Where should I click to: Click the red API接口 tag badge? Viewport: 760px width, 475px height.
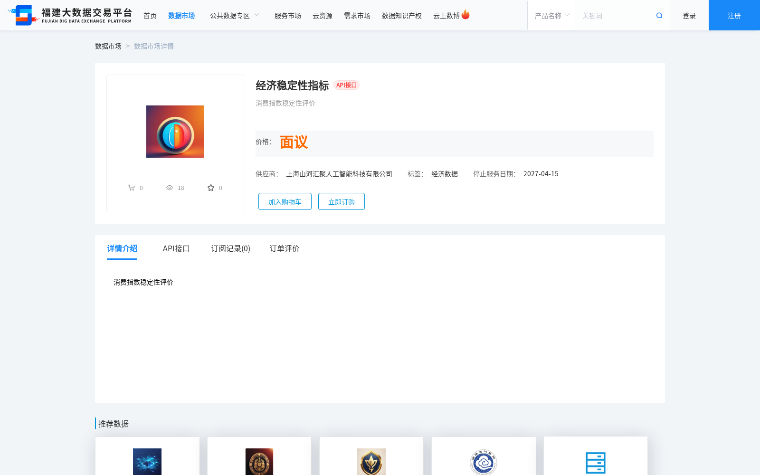click(346, 85)
